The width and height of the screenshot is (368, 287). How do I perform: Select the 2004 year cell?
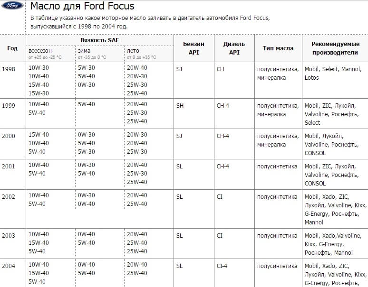click(9, 266)
